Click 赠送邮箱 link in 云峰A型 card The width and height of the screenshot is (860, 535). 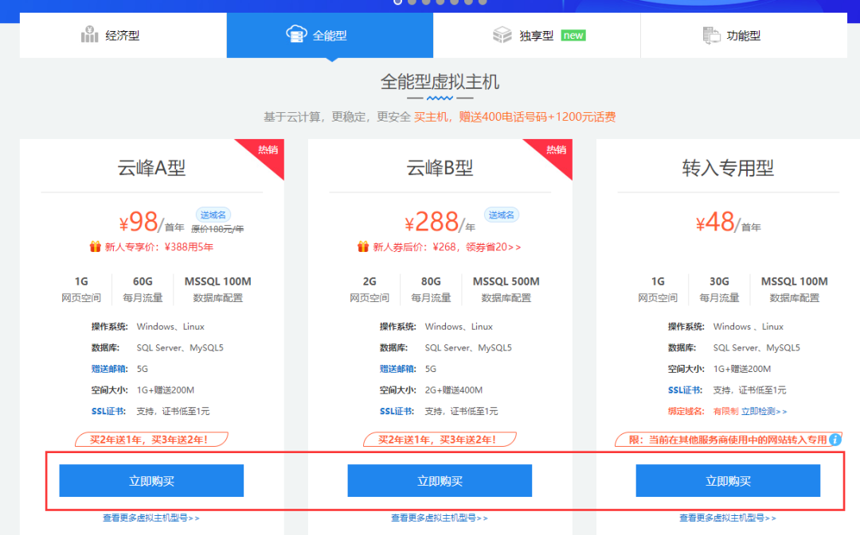[109, 369]
